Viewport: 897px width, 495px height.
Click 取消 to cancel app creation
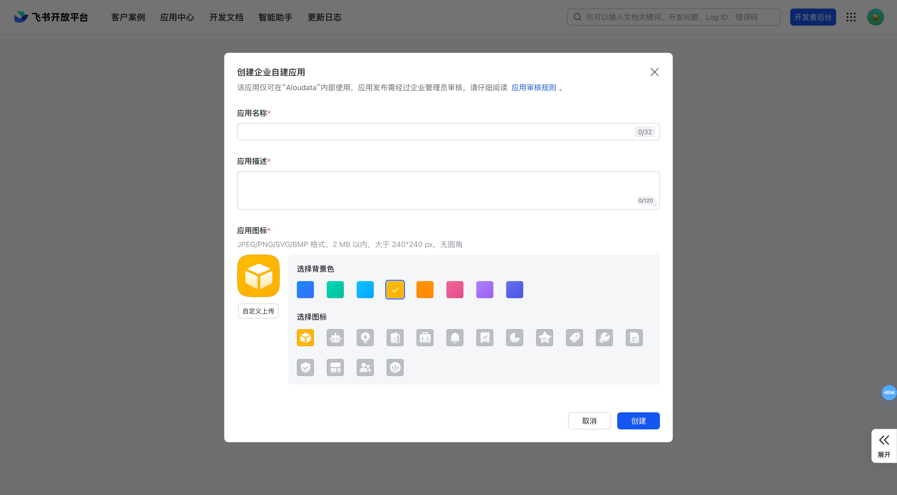click(589, 421)
